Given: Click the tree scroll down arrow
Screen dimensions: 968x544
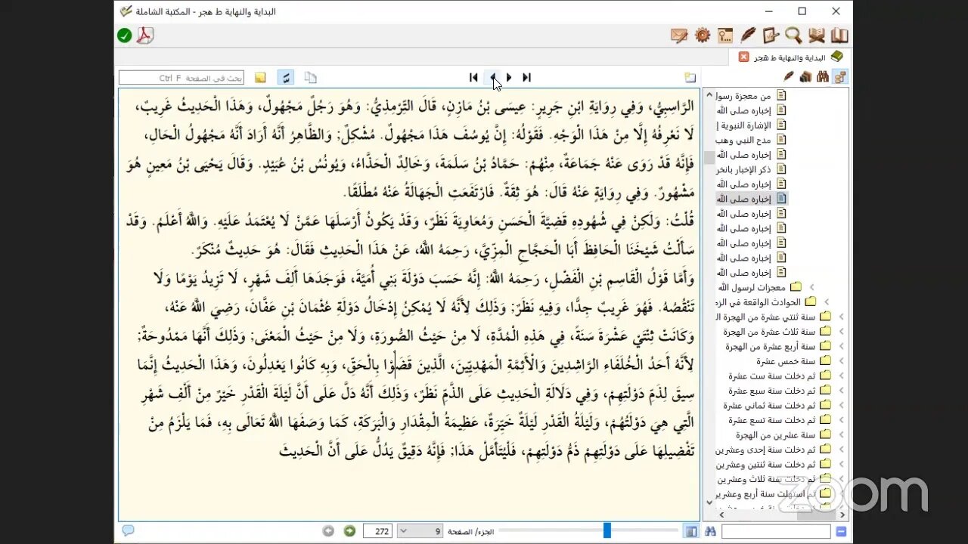Looking at the screenshot, I should [x=709, y=502].
